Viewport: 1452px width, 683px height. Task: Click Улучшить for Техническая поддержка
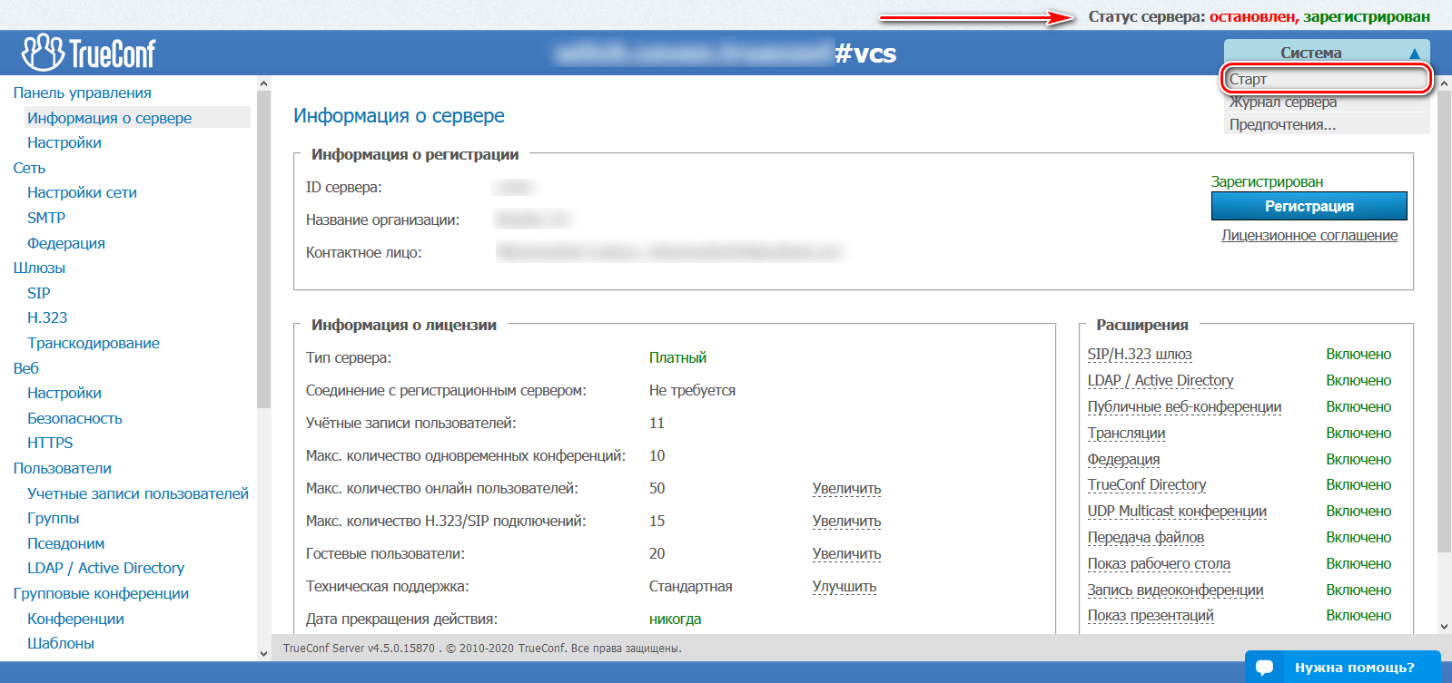tap(844, 586)
